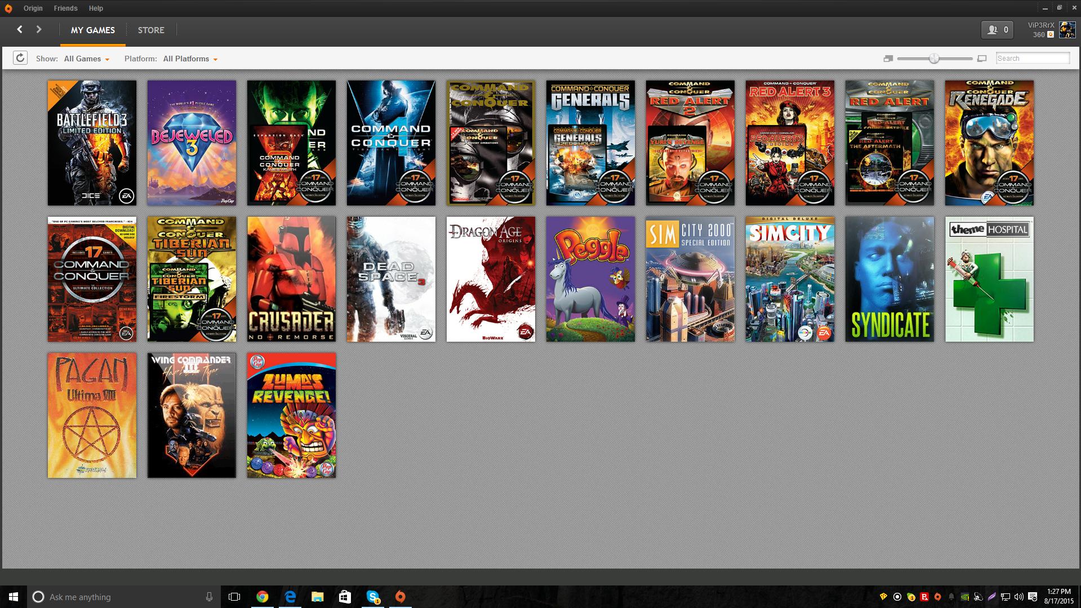Select the Theme Hospital game tile
The height and width of the screenshot is (608, 1081).
[989, 279]
